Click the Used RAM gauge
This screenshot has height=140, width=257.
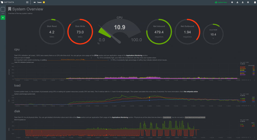213,34
